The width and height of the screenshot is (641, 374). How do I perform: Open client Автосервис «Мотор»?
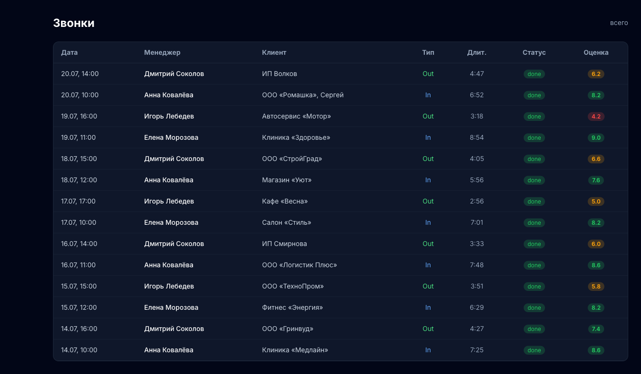pos(297,116)
